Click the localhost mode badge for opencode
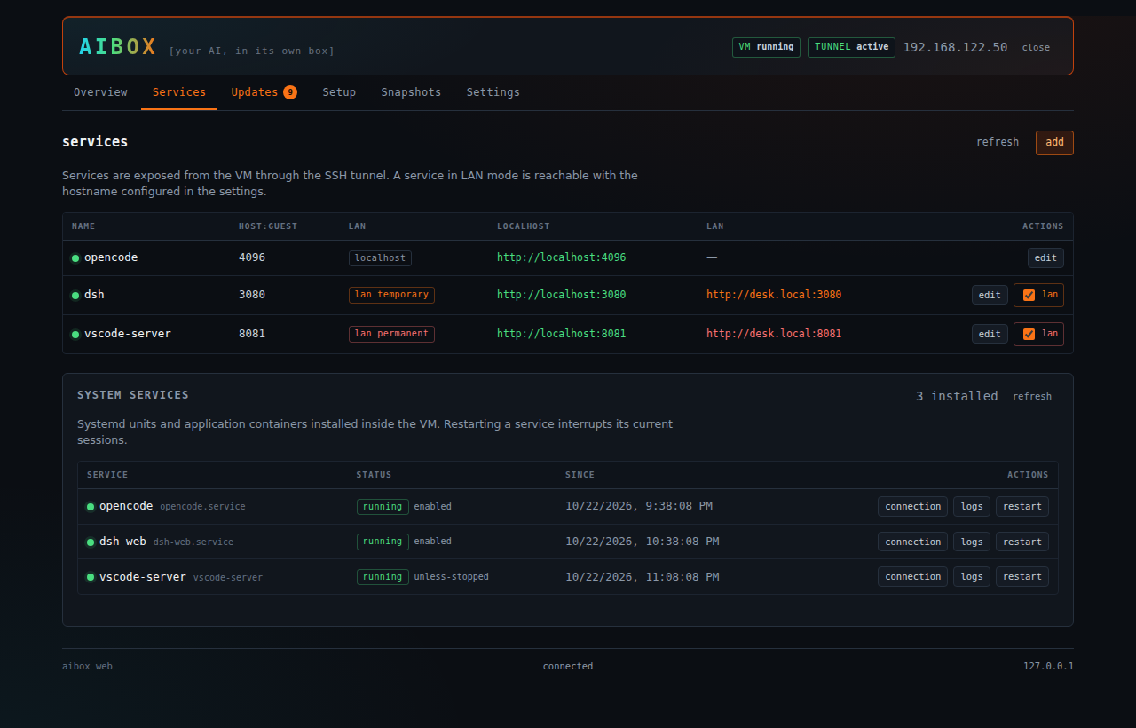 coord(380,257)
